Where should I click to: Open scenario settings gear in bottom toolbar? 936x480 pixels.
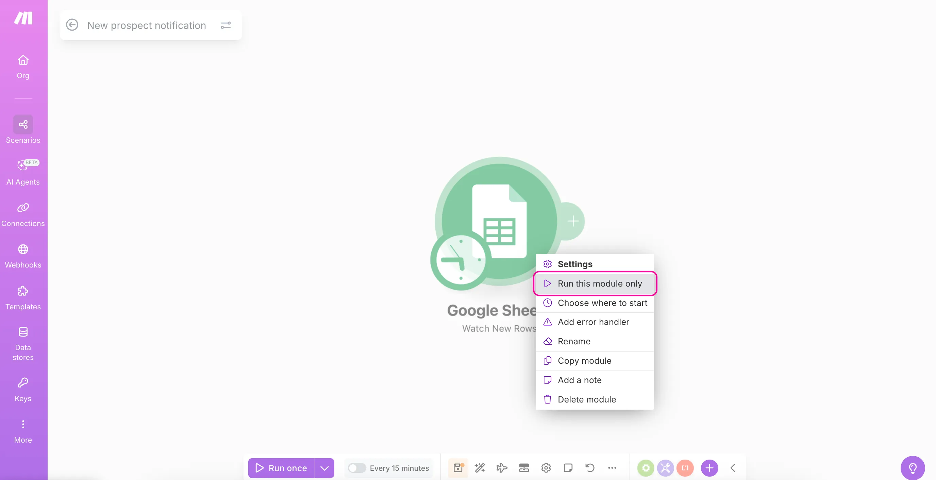[546, 468]
